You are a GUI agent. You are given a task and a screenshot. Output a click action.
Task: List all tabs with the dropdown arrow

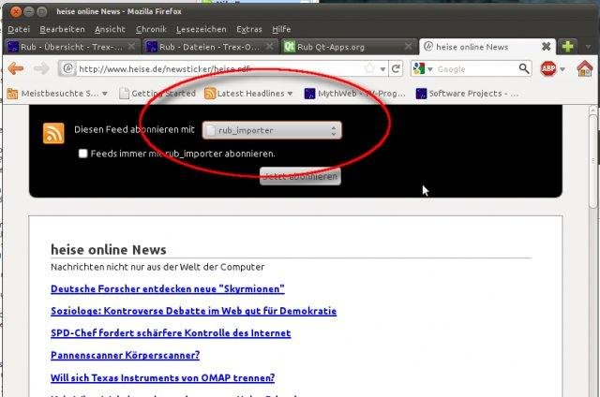(588, 47)
